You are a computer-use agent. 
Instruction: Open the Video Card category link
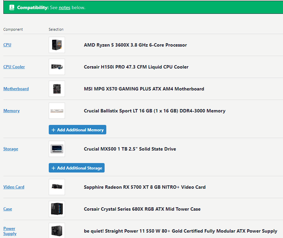pos(14,187)
